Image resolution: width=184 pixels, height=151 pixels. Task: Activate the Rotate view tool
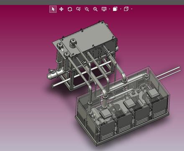70,9
